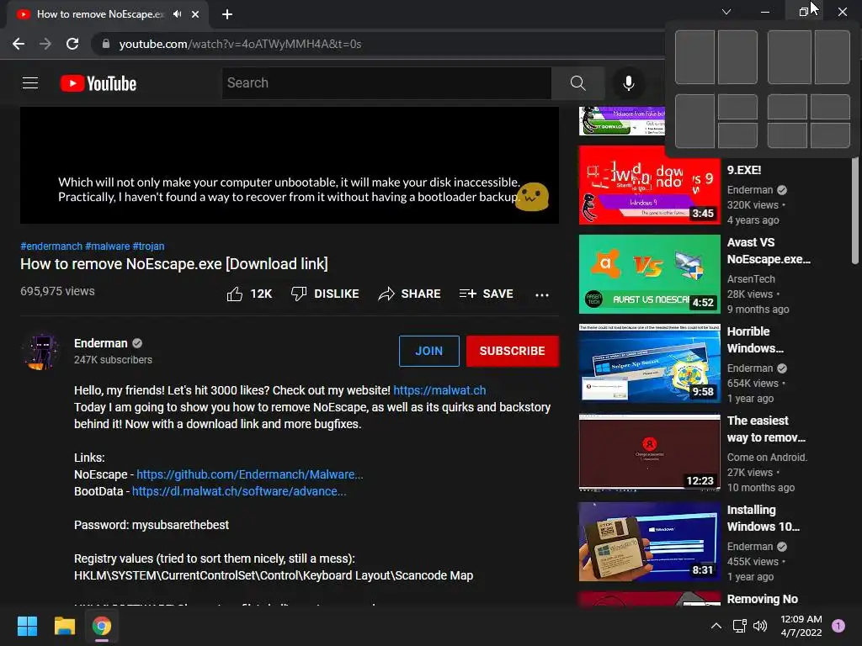The image size is (862, 646).
Task: Open the malwat.ch website link
Action: 439,390
